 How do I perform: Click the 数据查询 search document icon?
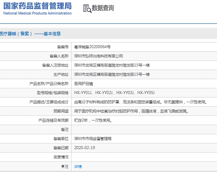[87, 8]
